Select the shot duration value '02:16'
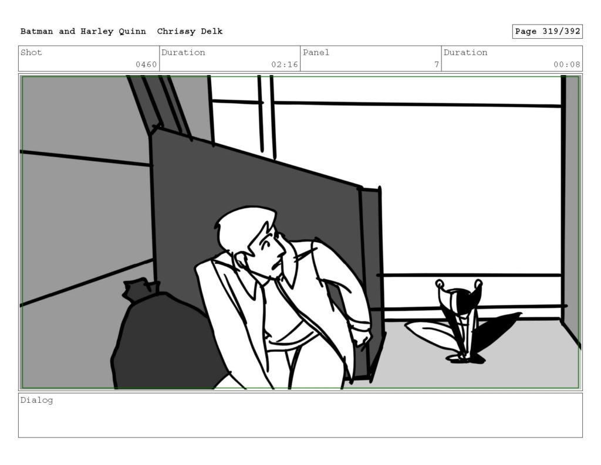Viewport: 601px width, 465px height. pos(285,65)
